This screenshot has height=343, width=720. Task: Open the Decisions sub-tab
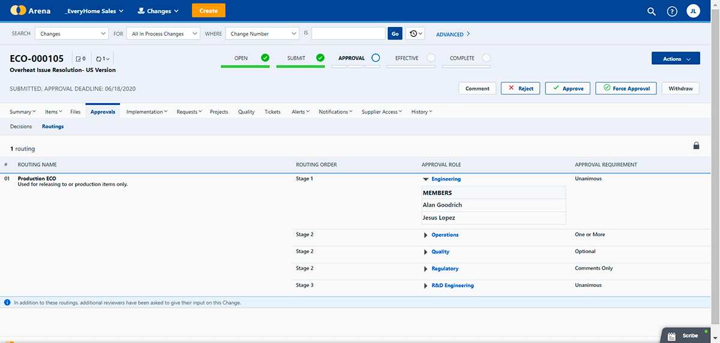(21, 127)
